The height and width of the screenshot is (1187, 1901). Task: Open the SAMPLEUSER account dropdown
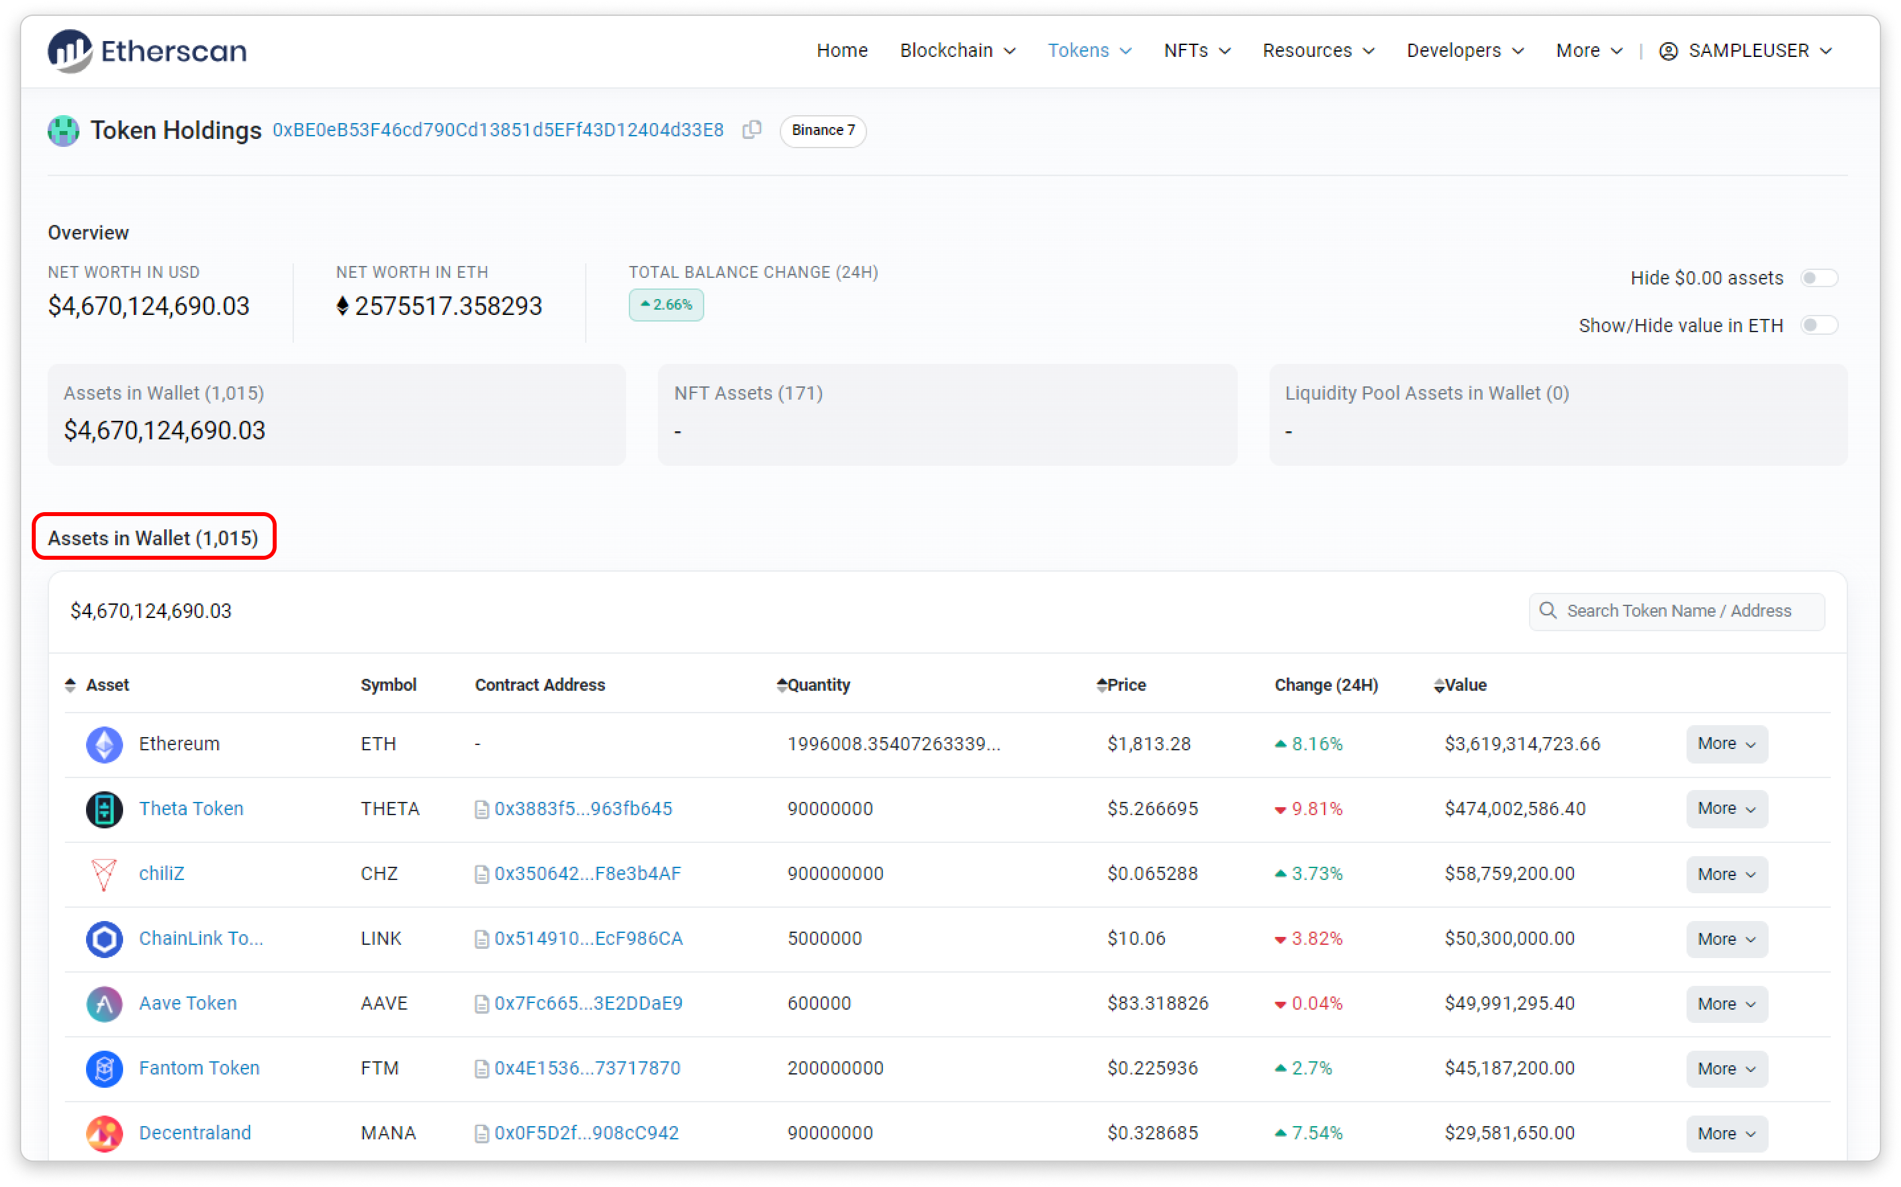coord(1746,51)
